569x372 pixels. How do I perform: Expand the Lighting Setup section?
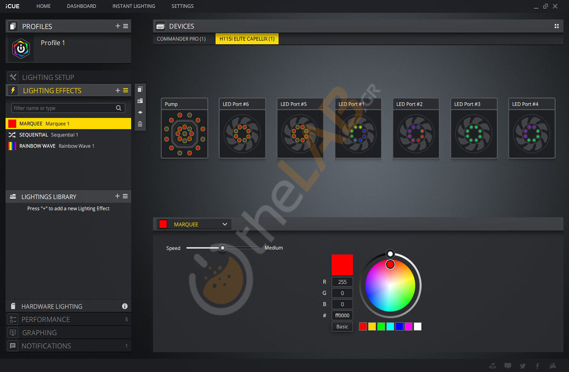point(68,77)
